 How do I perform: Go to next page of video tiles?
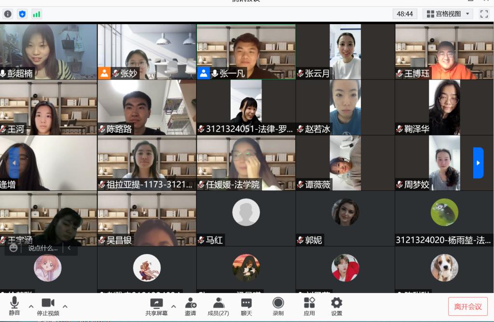tap(478, 163)
